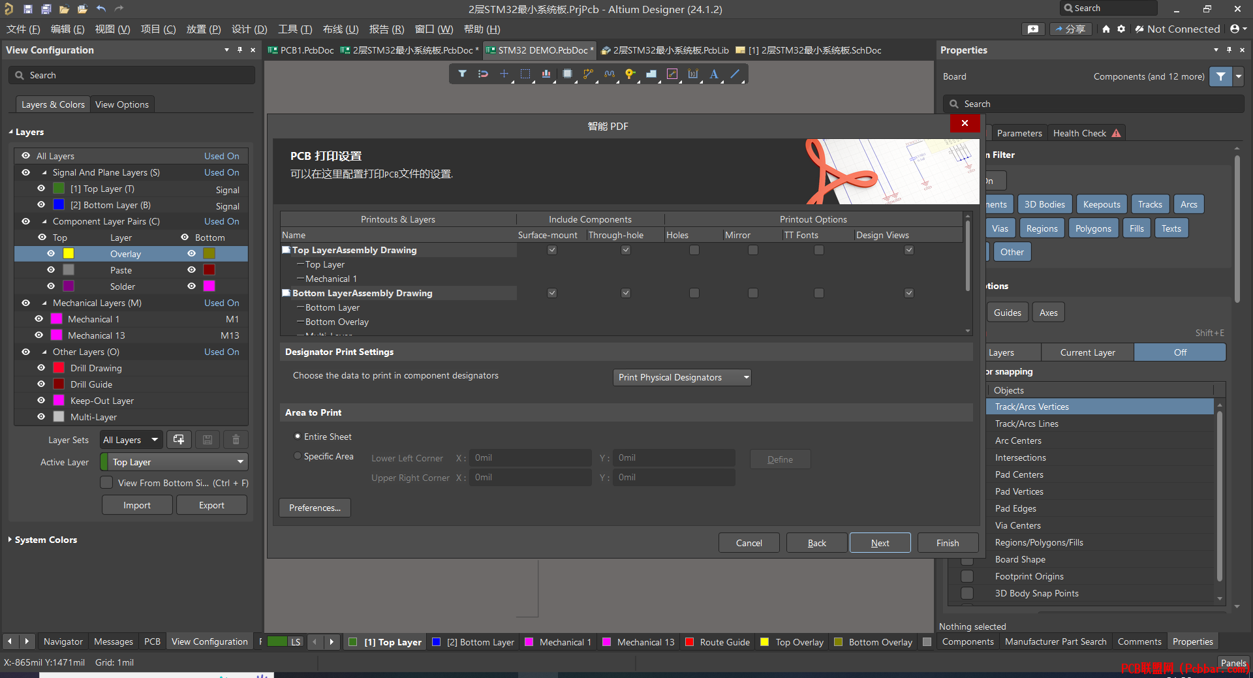The image size is (1253, 678).
Task: Click the Properties panel filter funnel button
Action: (x=1220, y=76)
